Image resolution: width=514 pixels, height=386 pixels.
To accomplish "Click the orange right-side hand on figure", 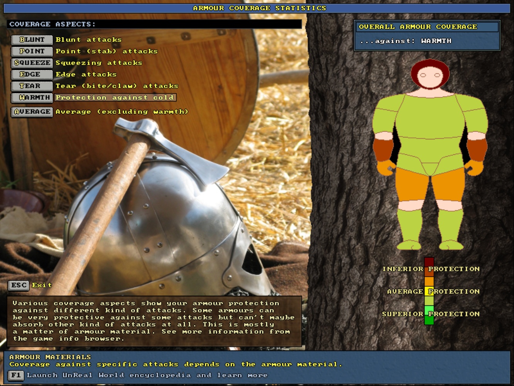I will coord(474,168).
